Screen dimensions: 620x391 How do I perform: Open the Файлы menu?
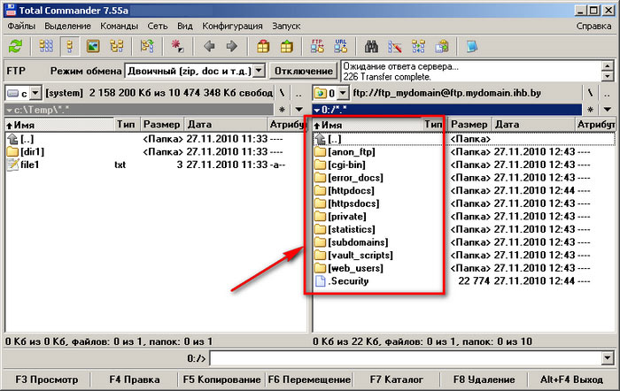point(21,26)
